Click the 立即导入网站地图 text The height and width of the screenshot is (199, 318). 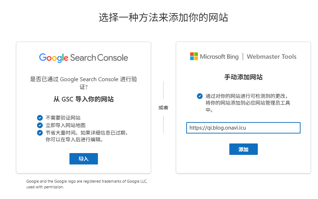(66, 125)
